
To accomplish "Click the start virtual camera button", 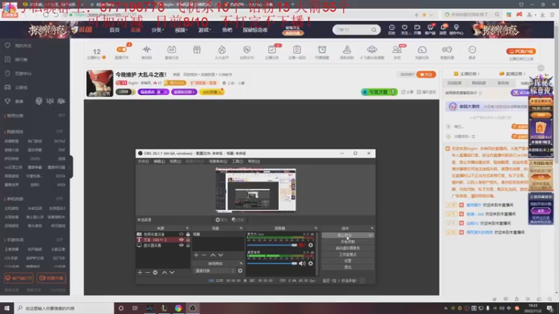I will coord(347,248).
